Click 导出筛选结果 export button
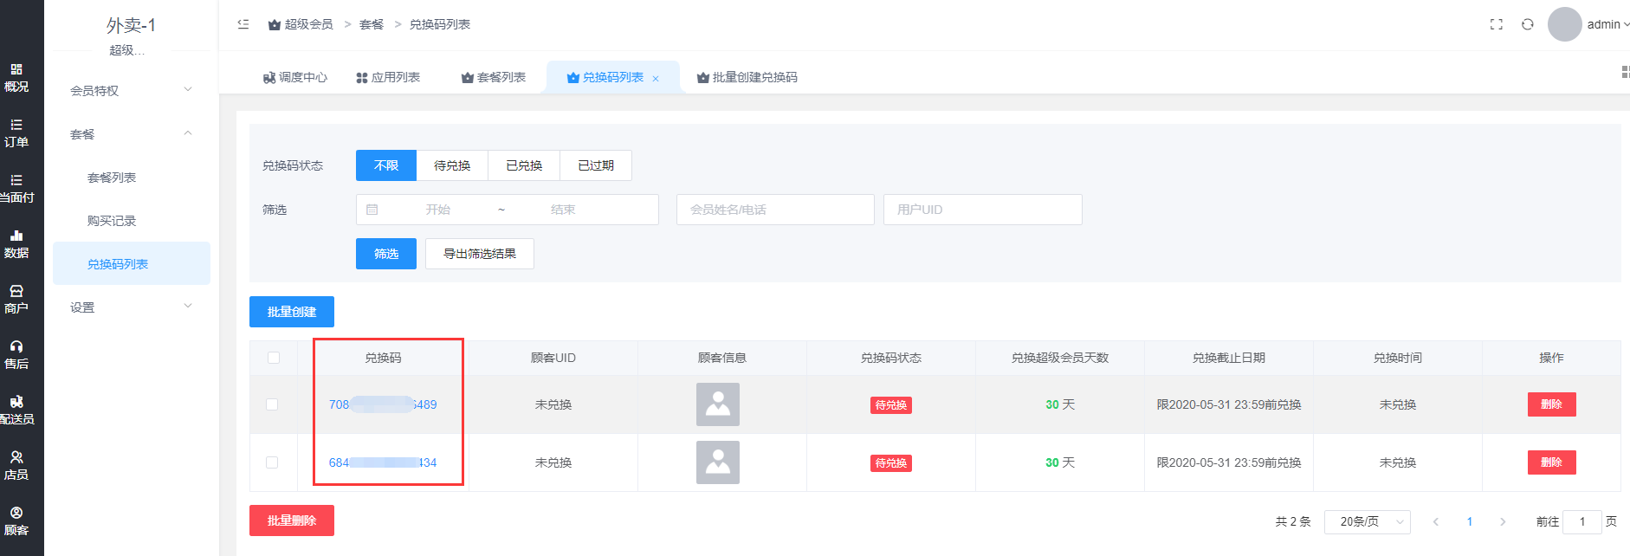 (x=479, y=254)
